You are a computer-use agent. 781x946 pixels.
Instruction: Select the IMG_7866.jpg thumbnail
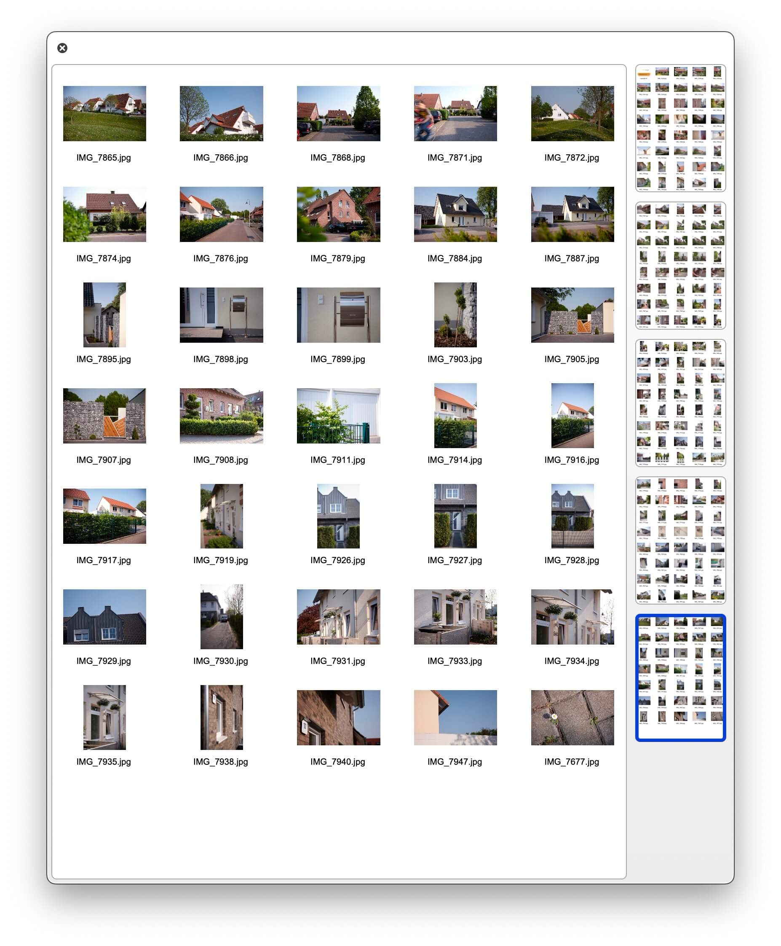pyautogui.click(x=221, y=113)
